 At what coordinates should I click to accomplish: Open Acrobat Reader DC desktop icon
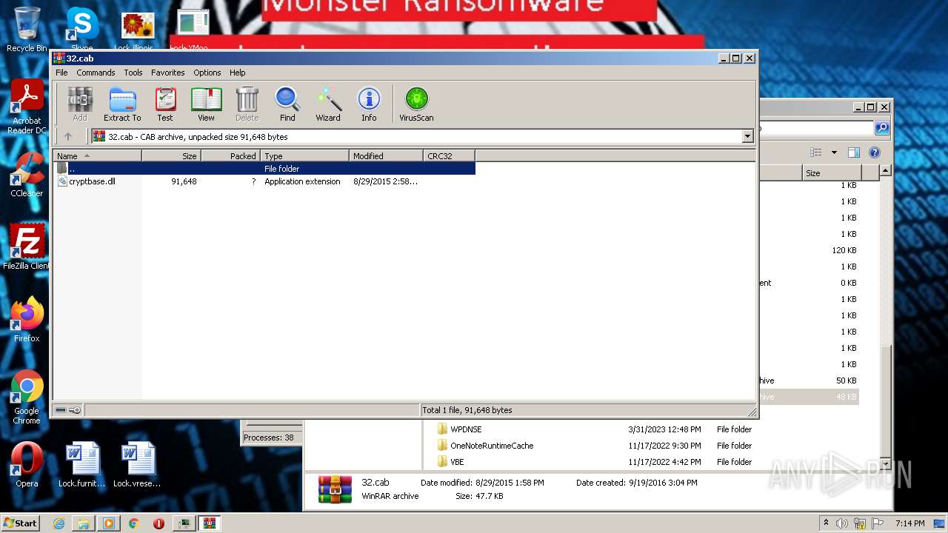(x=27, y=108)
